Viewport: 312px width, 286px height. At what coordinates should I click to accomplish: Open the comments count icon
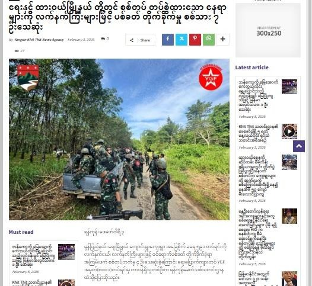click(x=103, y=38)
